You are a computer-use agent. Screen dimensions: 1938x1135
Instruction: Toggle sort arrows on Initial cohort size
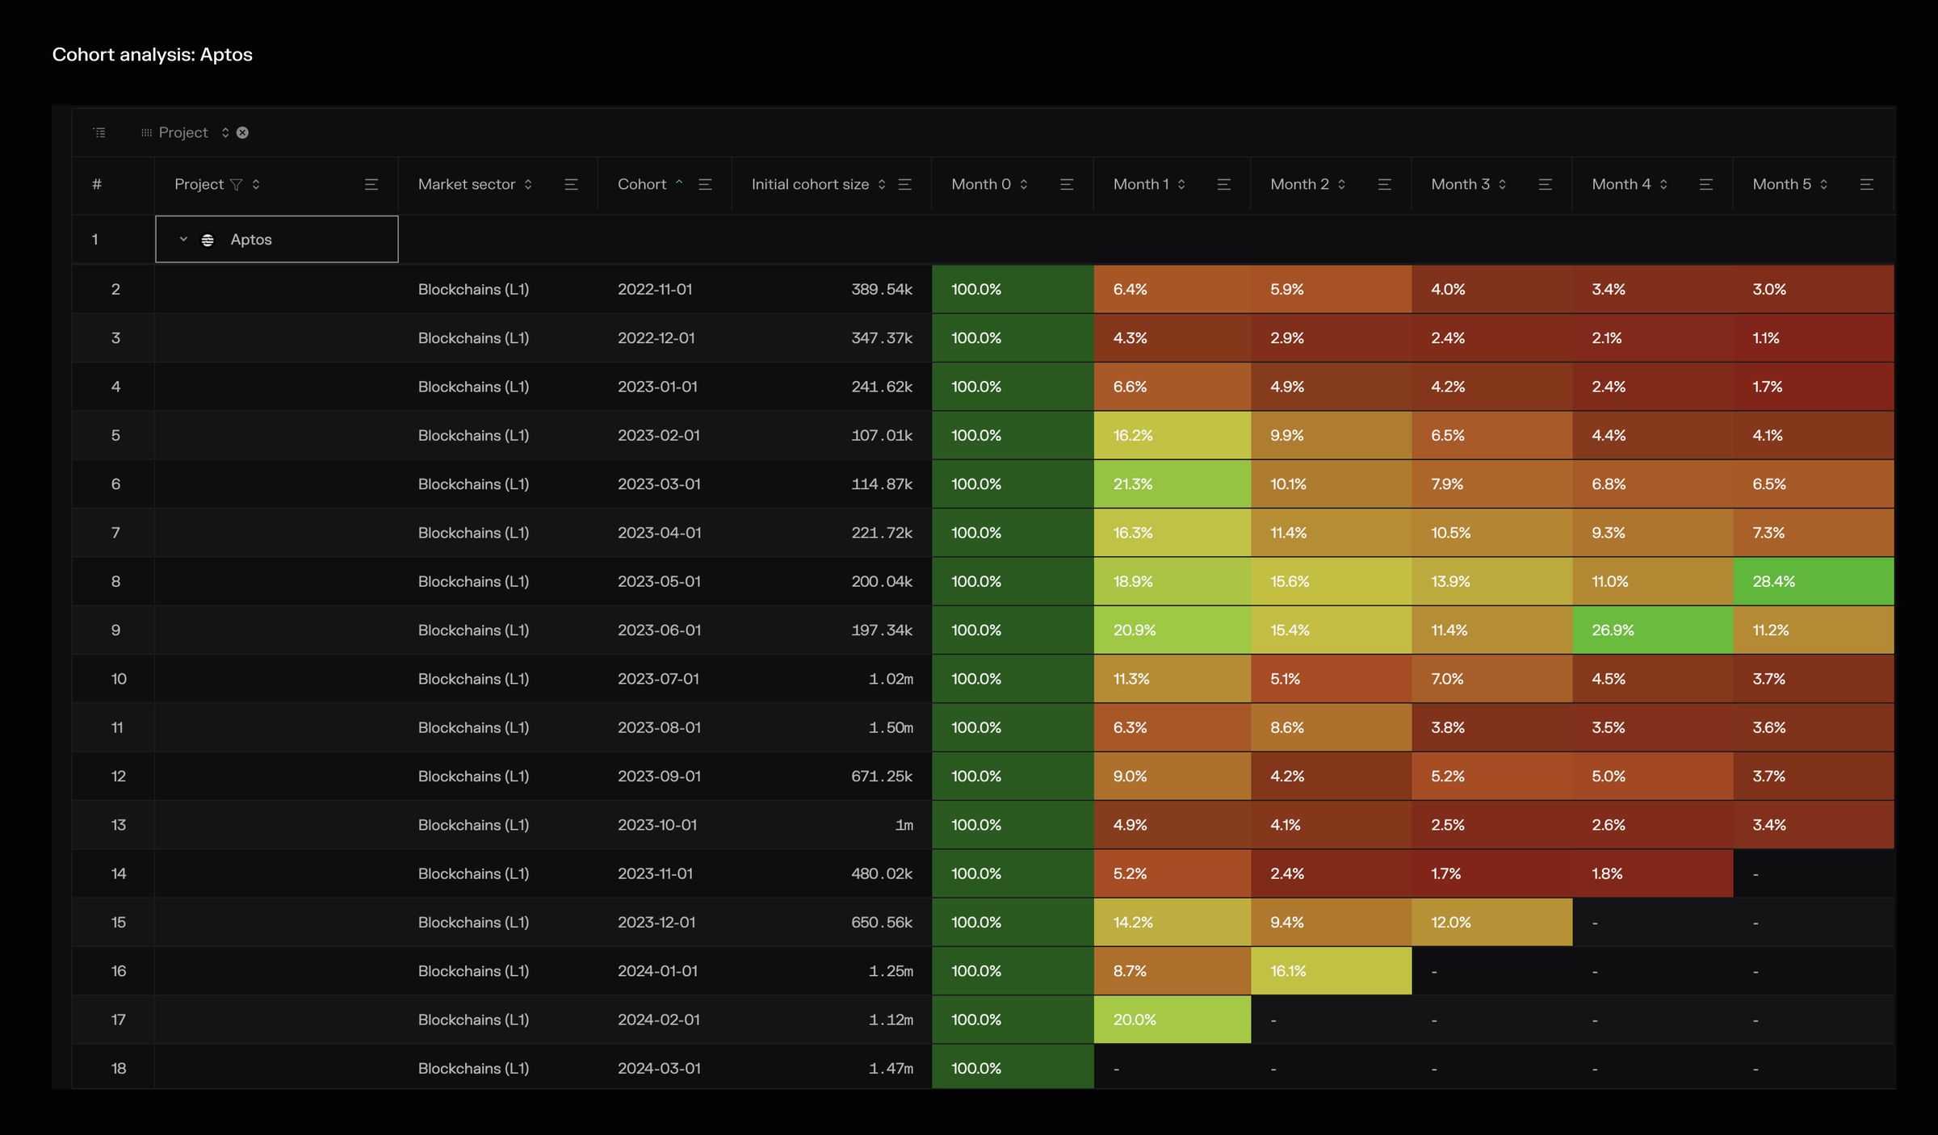tap(882, 185)
